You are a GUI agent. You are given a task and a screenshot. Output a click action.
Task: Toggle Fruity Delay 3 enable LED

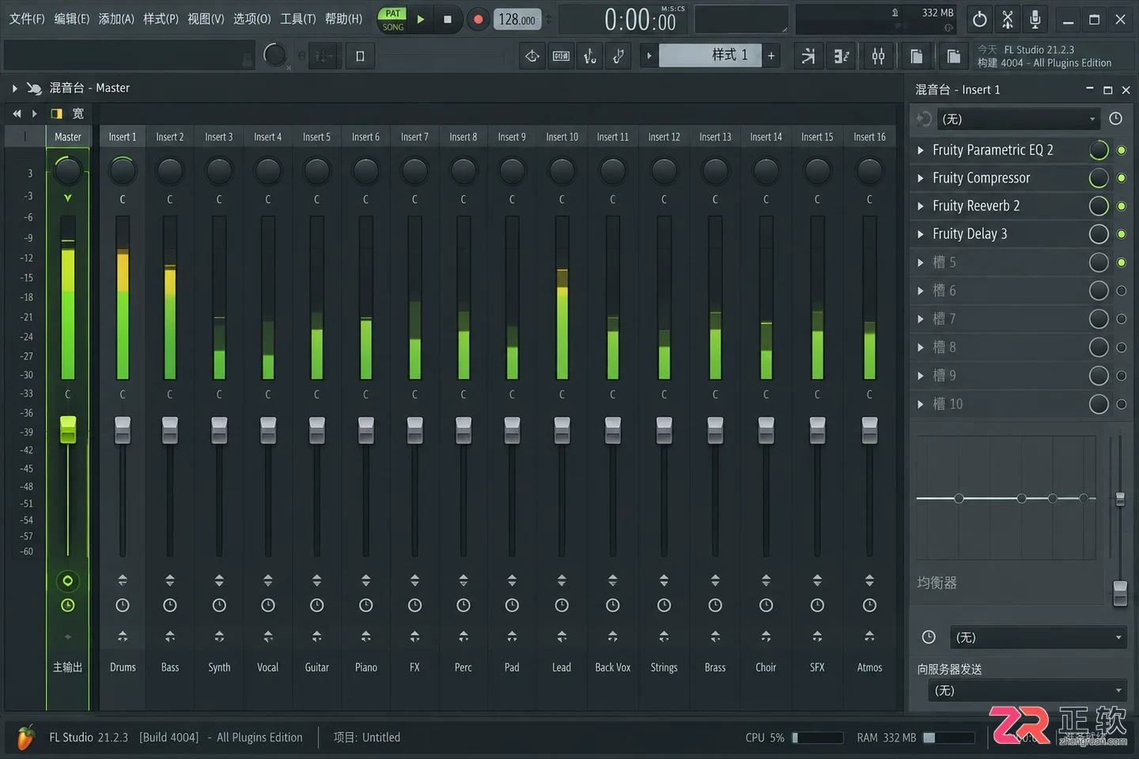(x=1121, y=234)
